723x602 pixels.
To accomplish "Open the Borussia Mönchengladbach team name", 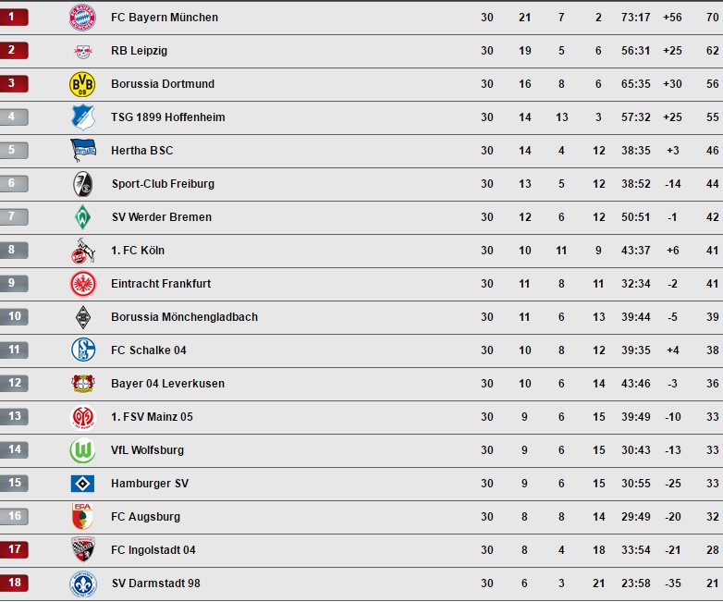I will coord(184,317).
